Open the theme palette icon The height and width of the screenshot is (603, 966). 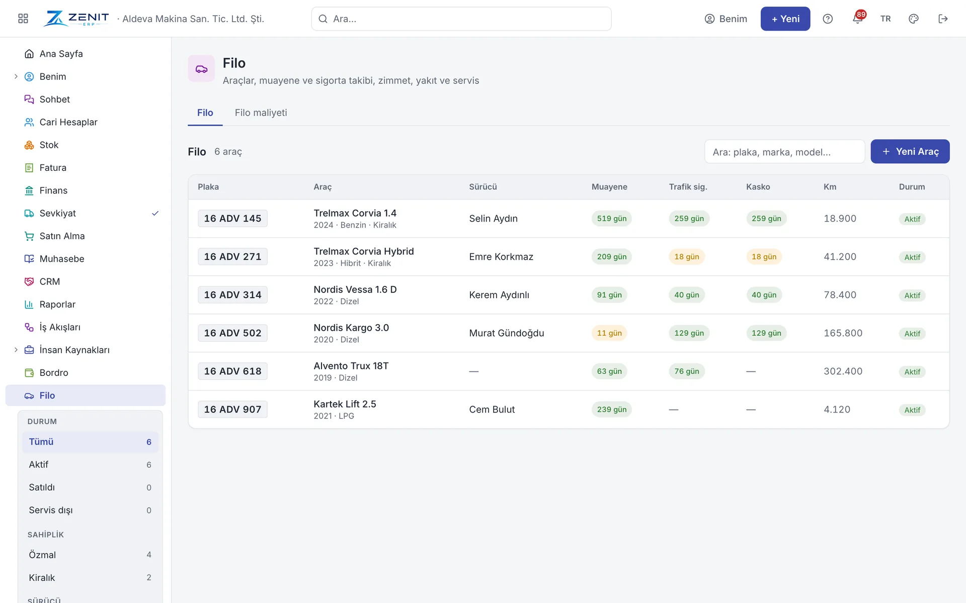click(x=914, y=19)
